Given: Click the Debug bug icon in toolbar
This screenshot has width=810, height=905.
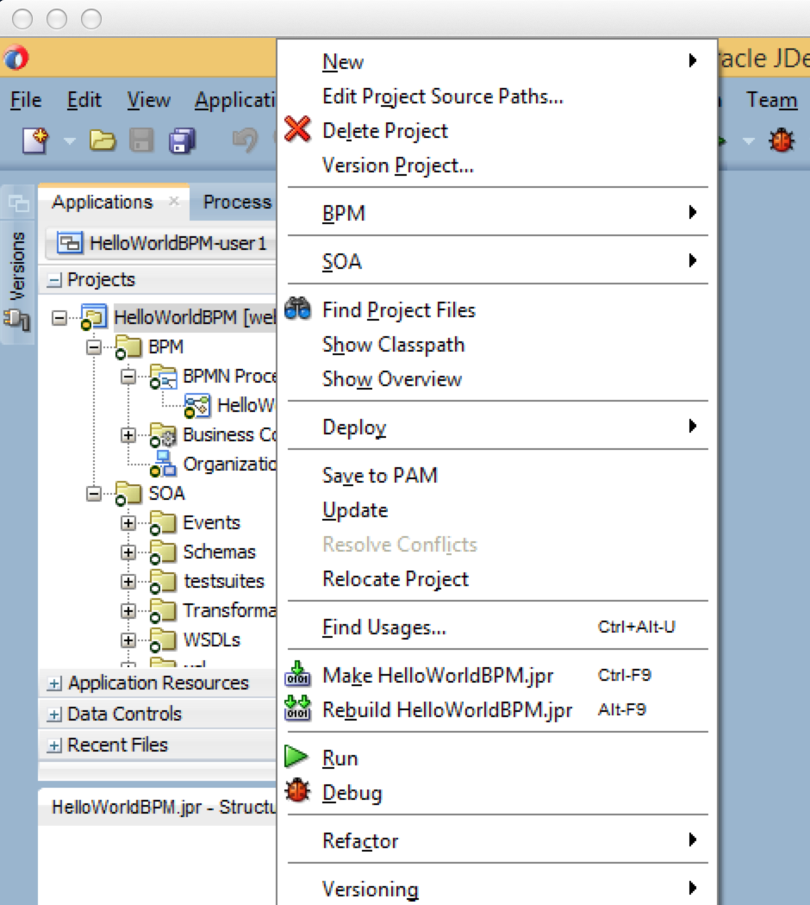Looking at the screenshot, I should (782, 140).
